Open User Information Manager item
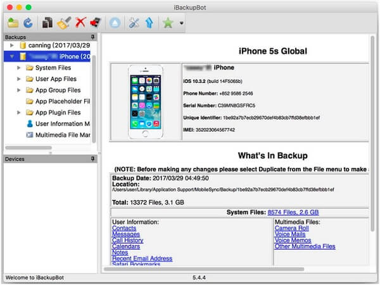Screen dimensions: 380x285 [x=63, y=123]
